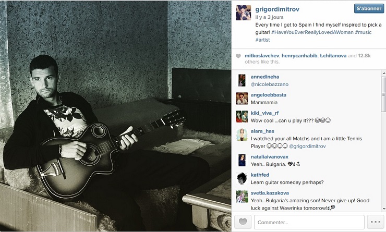Click the small heart icon next to likes
This screenshot has height=232, width=386.
click(x=238, y=56)
